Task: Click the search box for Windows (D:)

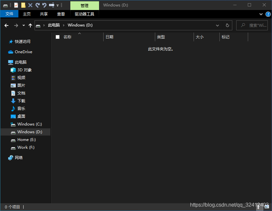Action: click(252, 25)
